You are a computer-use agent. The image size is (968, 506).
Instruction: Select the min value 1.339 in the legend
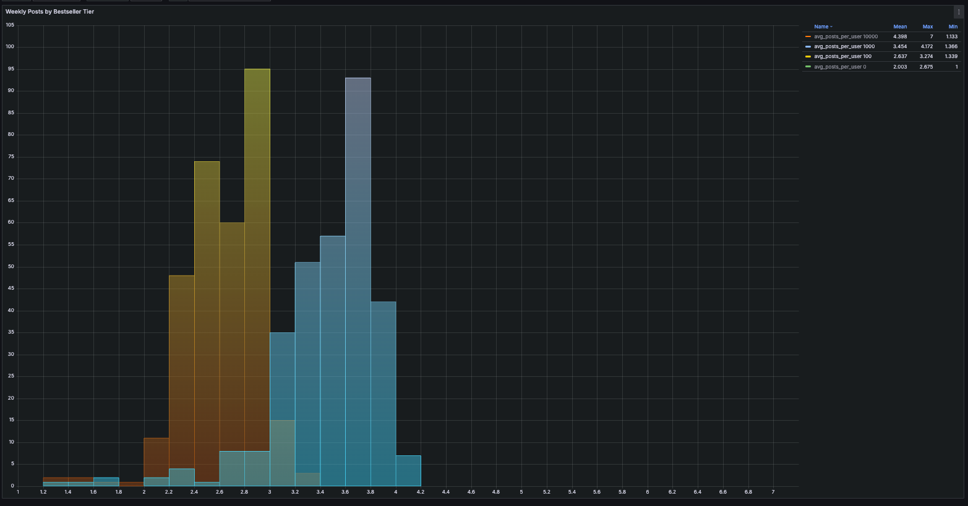coord(951,56)
